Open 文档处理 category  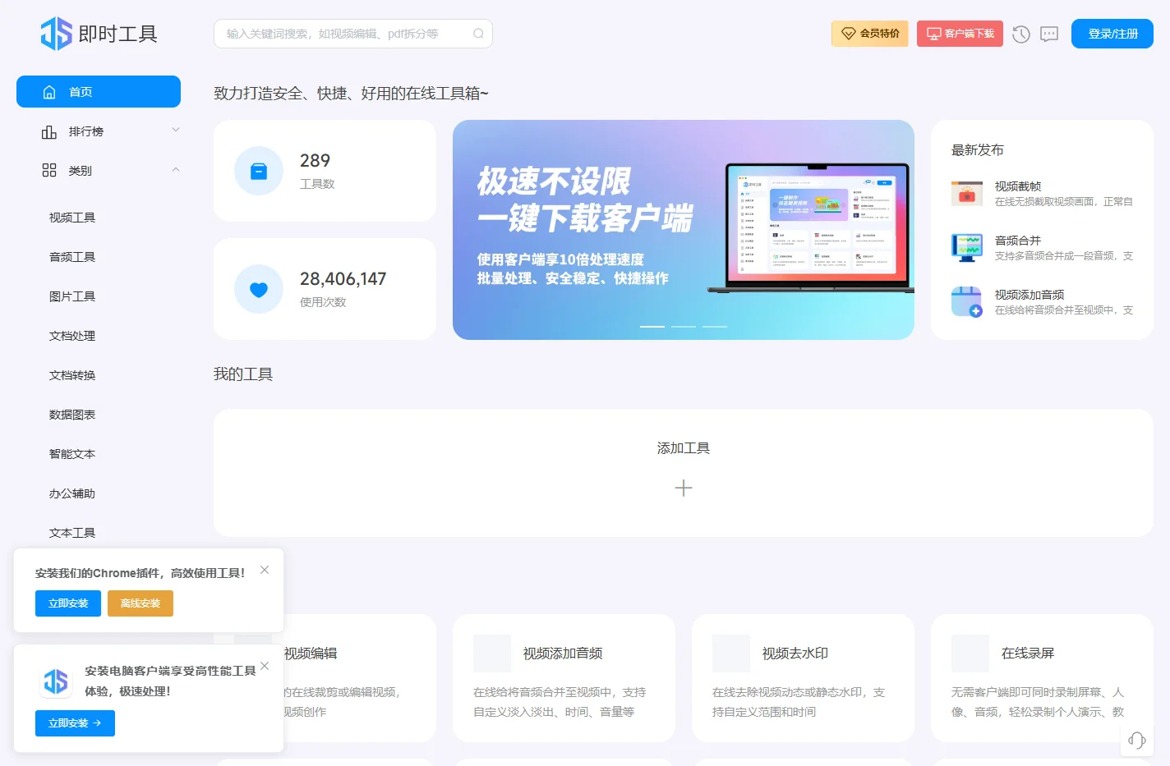tap(72, 336)
